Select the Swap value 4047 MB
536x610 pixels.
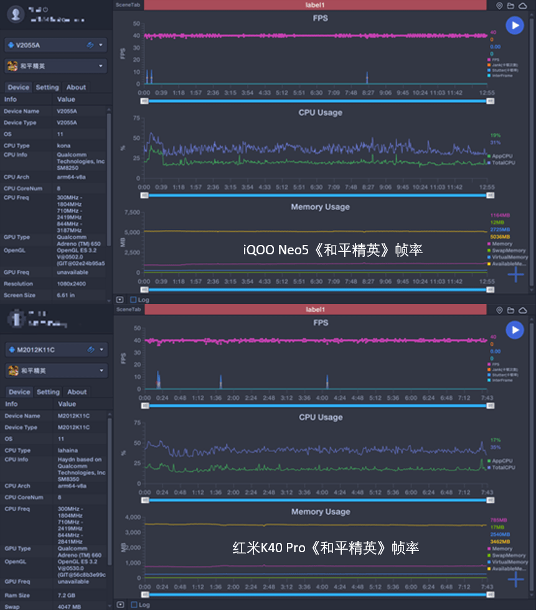69,607
